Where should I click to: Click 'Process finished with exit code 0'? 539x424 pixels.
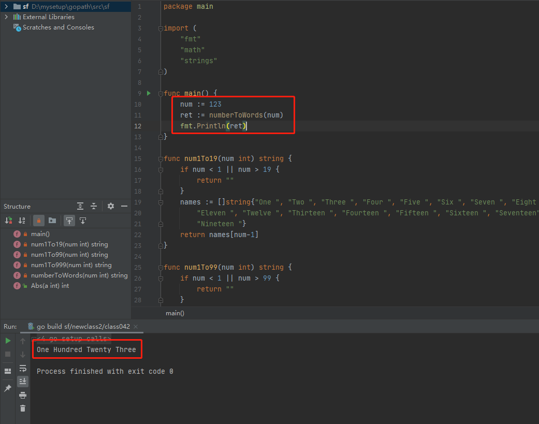click(105, 371)
